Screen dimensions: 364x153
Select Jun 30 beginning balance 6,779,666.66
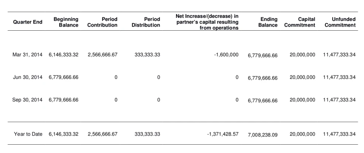[x=64, y=77]
